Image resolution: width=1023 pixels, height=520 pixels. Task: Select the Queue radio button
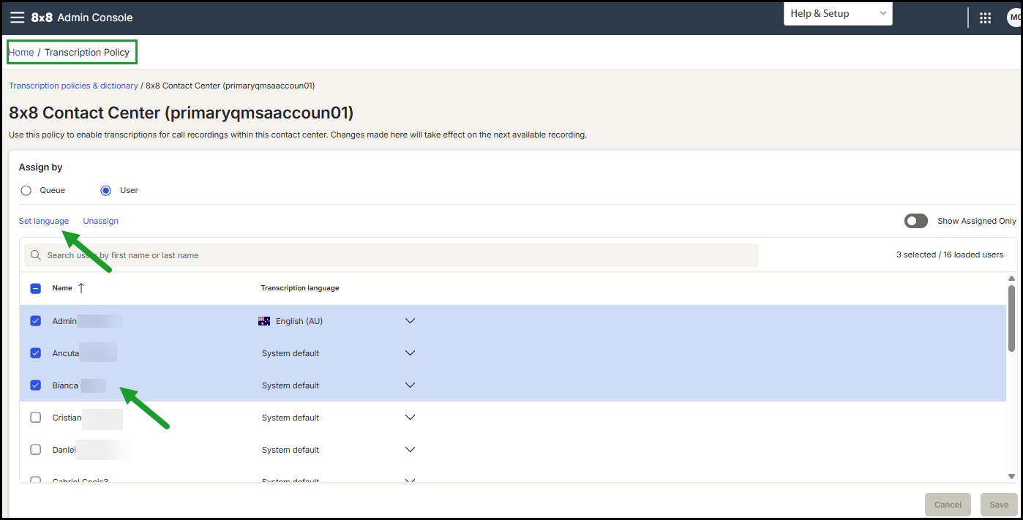26,190
